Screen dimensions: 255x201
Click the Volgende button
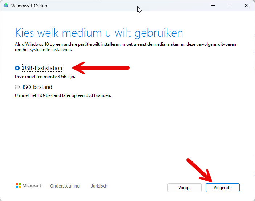click(x=222, y=188)
